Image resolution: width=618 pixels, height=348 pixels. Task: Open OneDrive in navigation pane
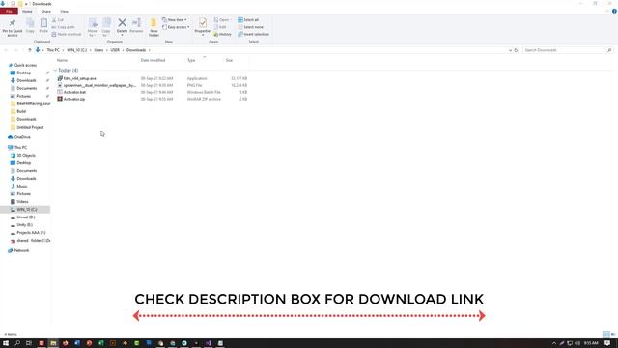point(22,137)
